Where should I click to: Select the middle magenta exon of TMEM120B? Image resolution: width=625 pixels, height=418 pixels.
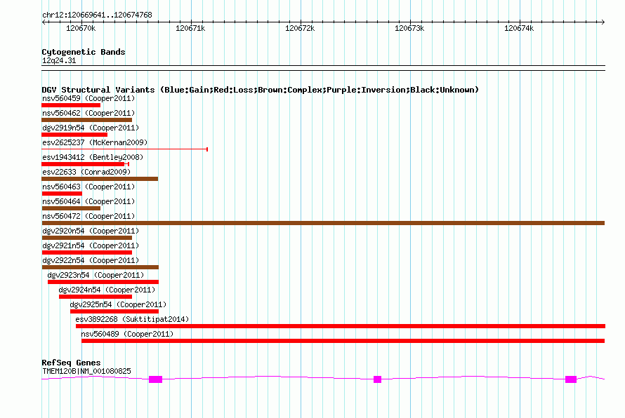tap(378, 379)
